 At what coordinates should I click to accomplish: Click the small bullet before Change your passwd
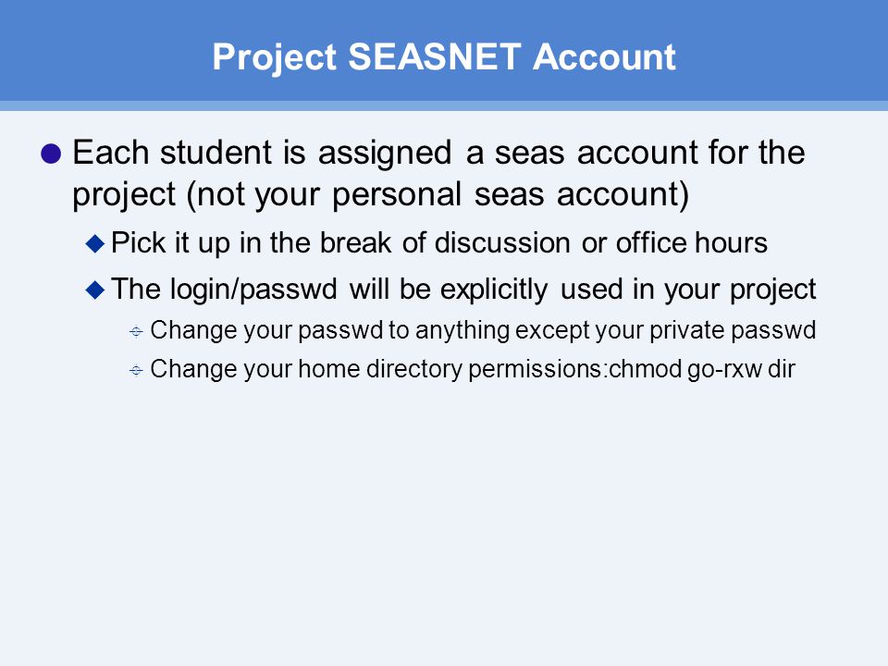tap(136, 331)
